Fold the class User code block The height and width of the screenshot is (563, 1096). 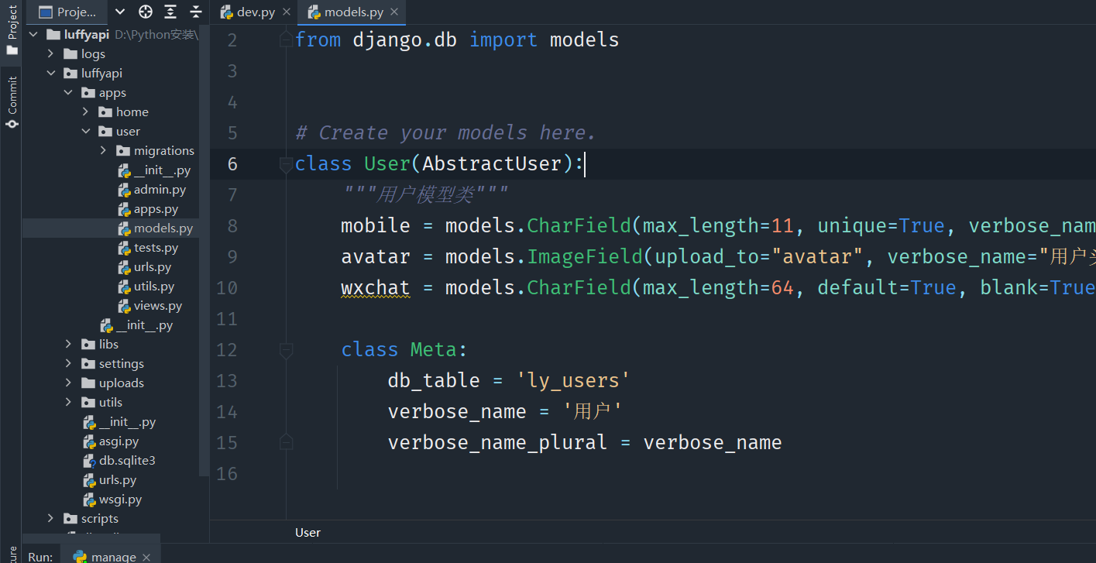(286, 164)
